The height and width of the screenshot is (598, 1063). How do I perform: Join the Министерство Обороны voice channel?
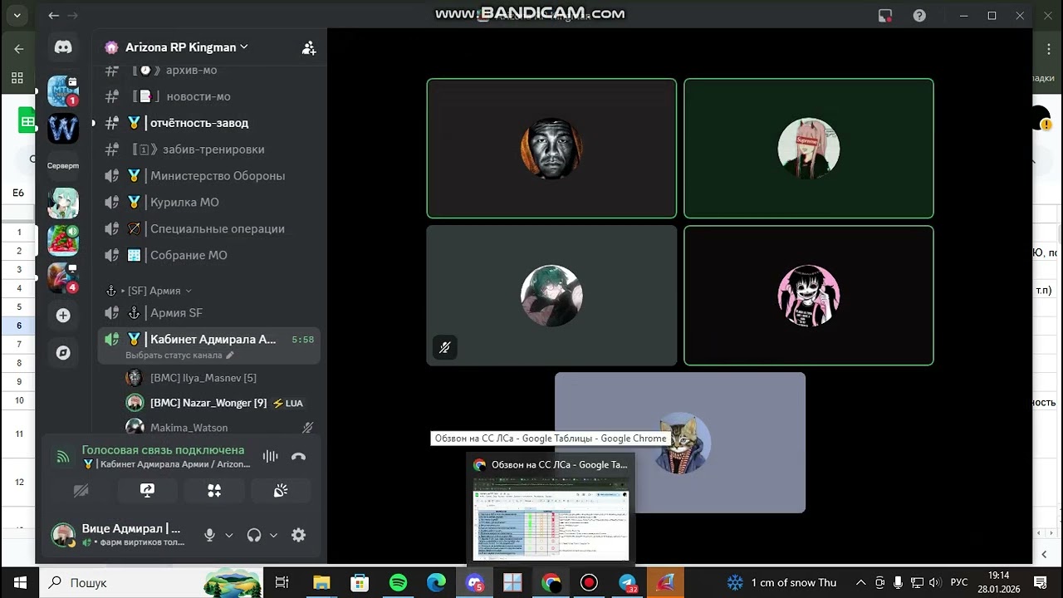[208, 176]
